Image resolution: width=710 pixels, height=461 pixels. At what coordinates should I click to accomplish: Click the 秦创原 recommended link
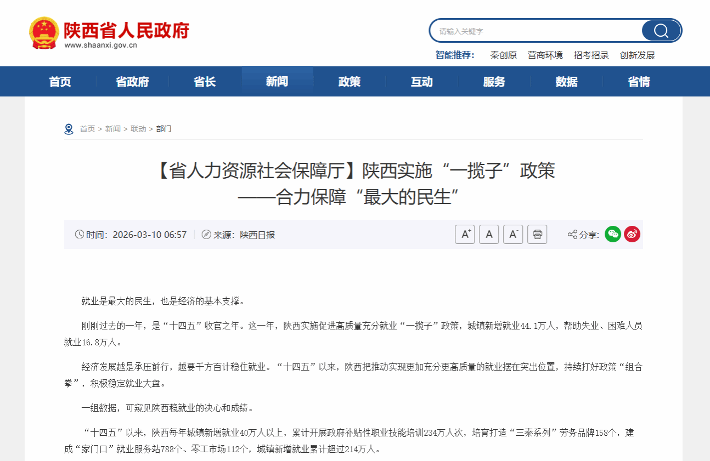click(503, 55)
